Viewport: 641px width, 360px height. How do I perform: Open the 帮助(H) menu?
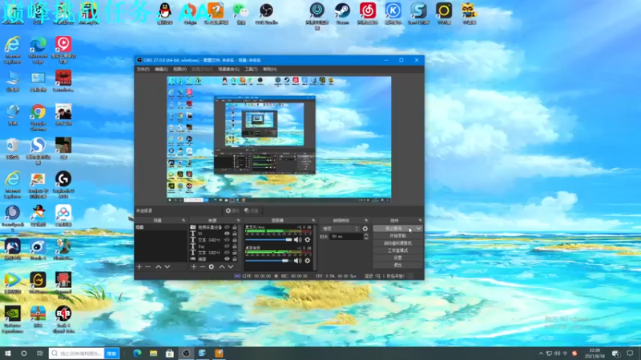pyautogui.click(x=270, y=70)
